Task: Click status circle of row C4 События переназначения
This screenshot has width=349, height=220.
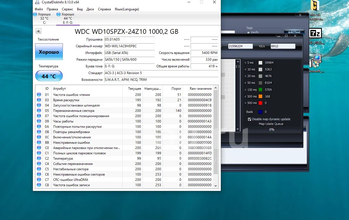Action: point(39,164)
